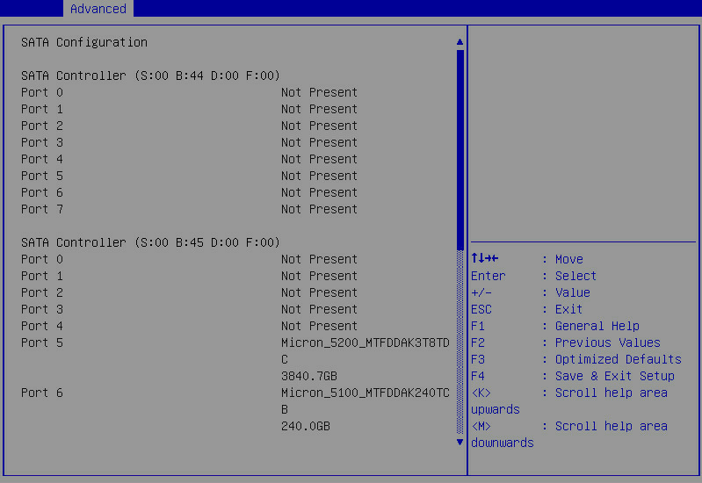Select Port 2 label under controller B:45
The height and width of the screenshot is (483, 702).
(x=42, y=292)
